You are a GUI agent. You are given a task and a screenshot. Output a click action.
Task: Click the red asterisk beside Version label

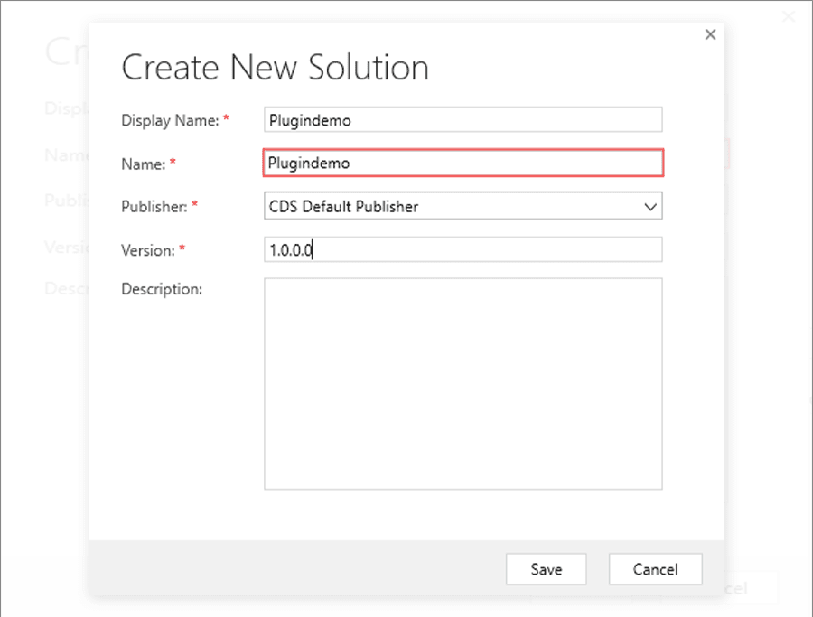point(182,249)
